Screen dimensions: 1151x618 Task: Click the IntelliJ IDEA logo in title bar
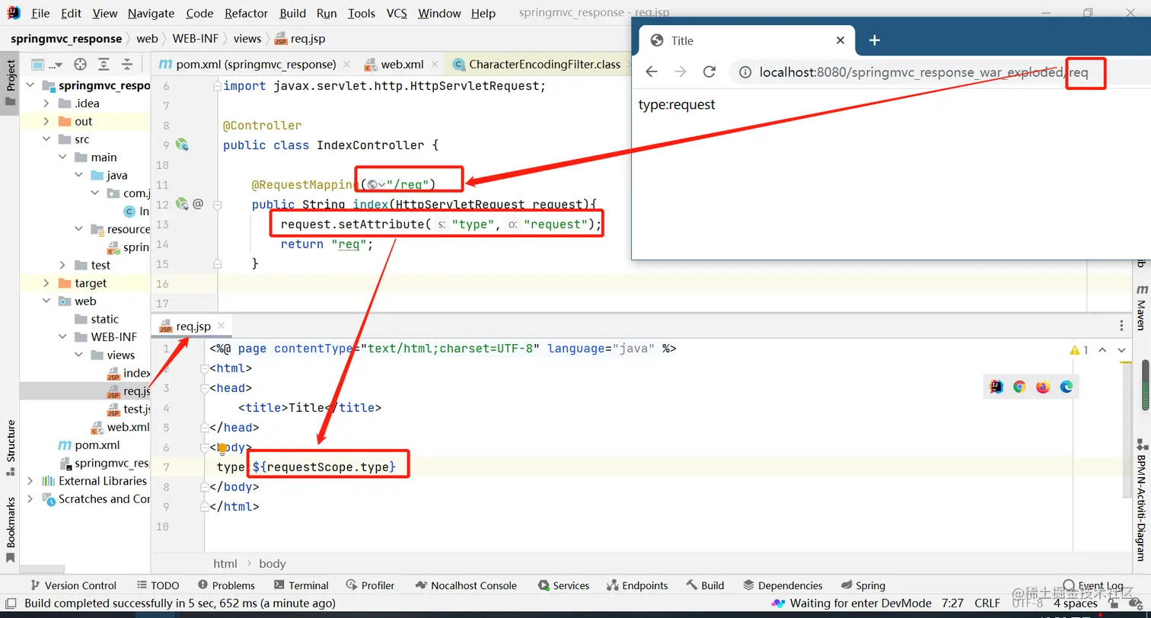tap(14, 13)
